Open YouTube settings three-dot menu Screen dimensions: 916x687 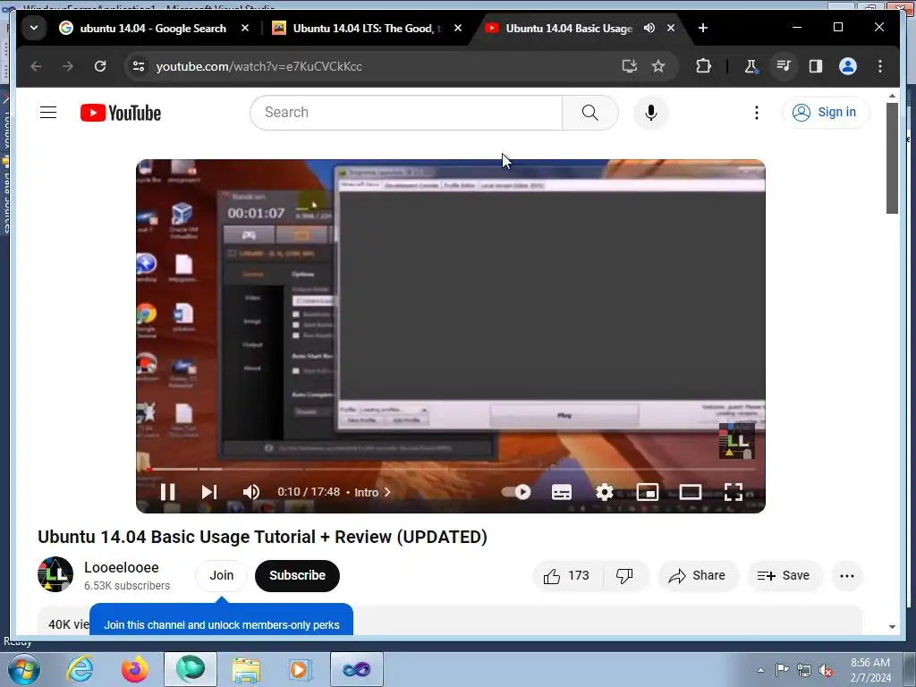pyautogui.click(x=757, y=113)
